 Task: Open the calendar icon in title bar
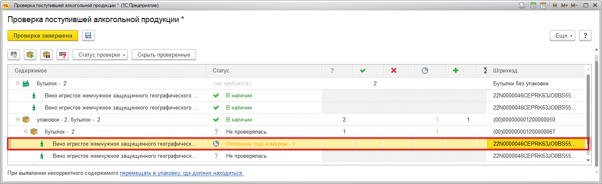[x=543, y=5]
